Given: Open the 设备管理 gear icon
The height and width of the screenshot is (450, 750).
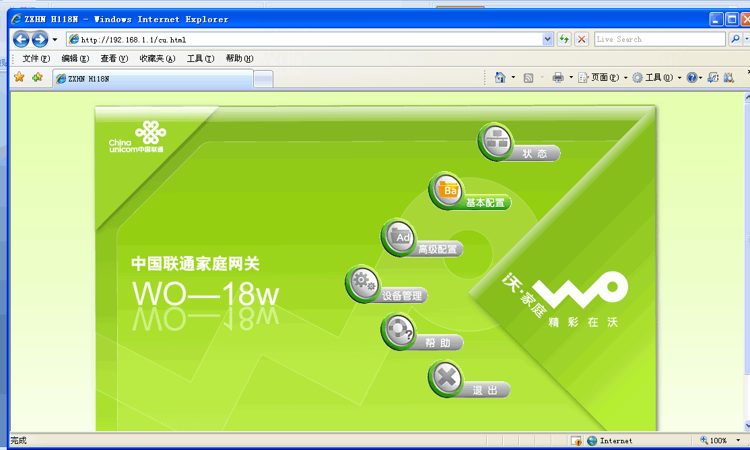Looking at the screenshot, I should [364, 284].
